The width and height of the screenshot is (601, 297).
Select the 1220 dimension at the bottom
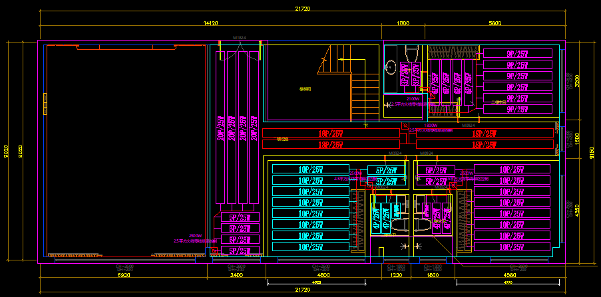point(396,274)
